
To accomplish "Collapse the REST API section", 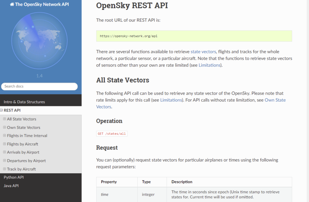I will [x=2, y=110].
